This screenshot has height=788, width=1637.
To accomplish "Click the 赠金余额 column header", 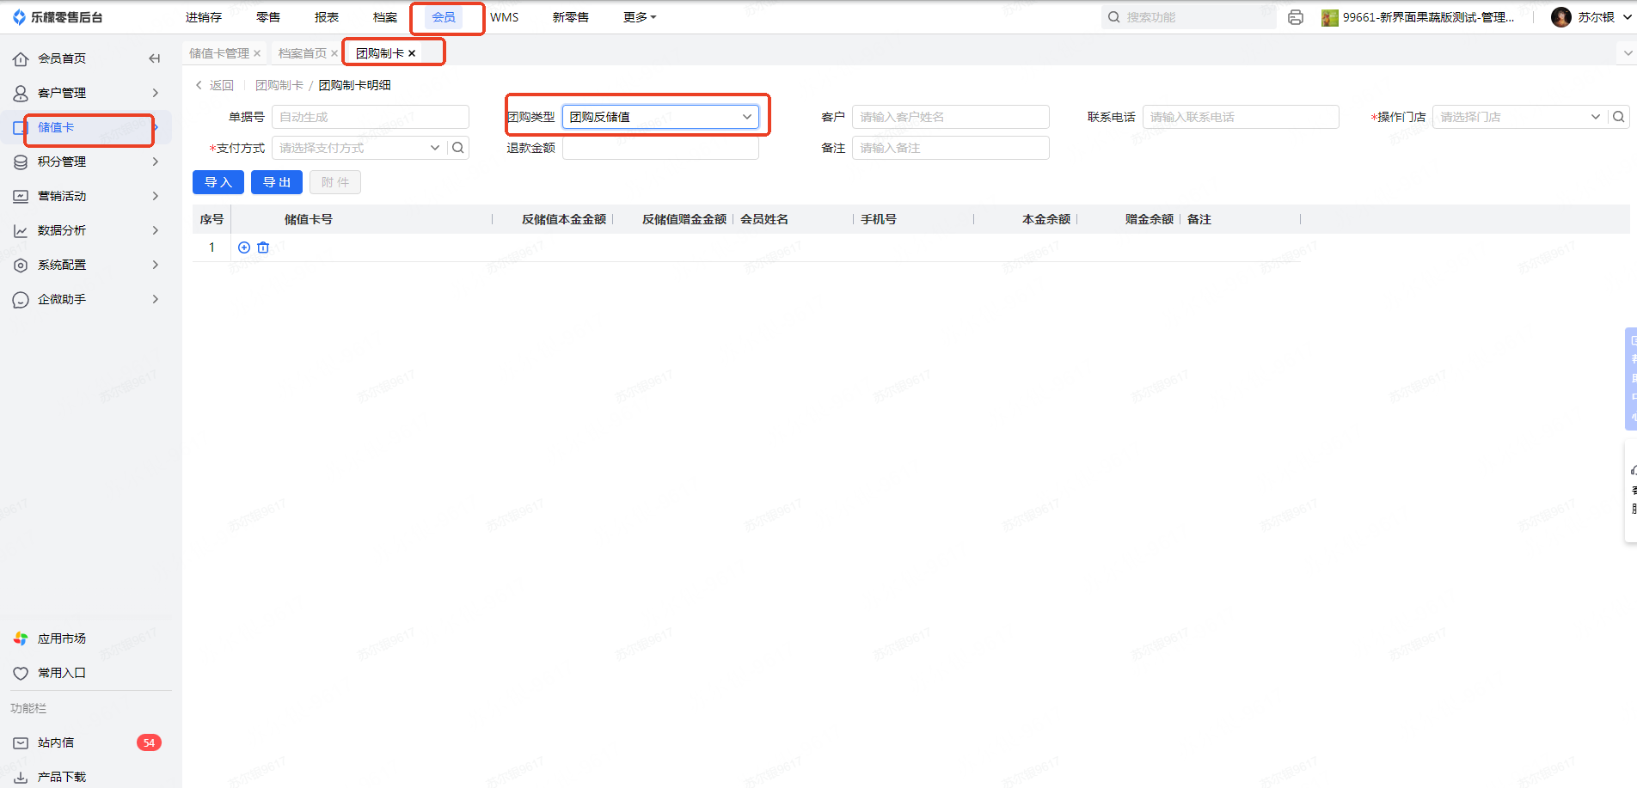I will click(1150, 219).
